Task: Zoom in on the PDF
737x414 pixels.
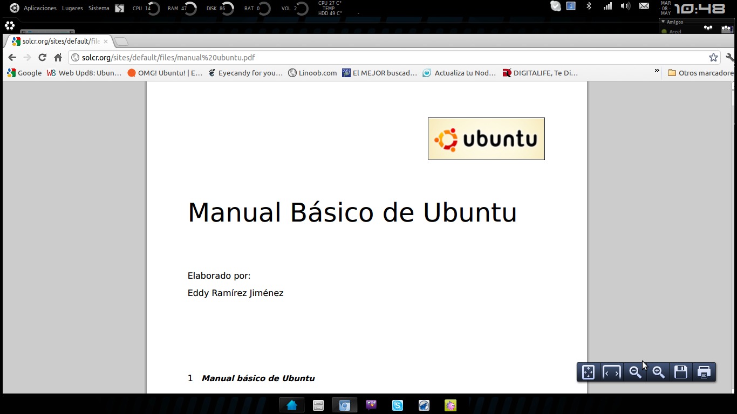Action: coord(658,372)
